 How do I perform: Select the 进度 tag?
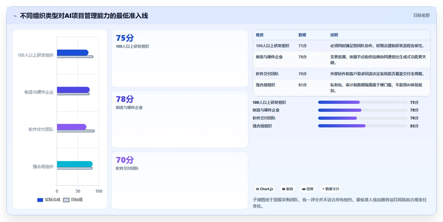(308, 189)
